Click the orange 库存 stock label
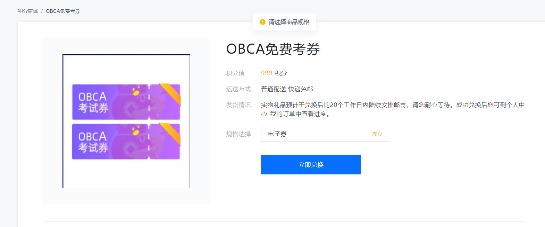The image size is (545, 227). point(377,134)
